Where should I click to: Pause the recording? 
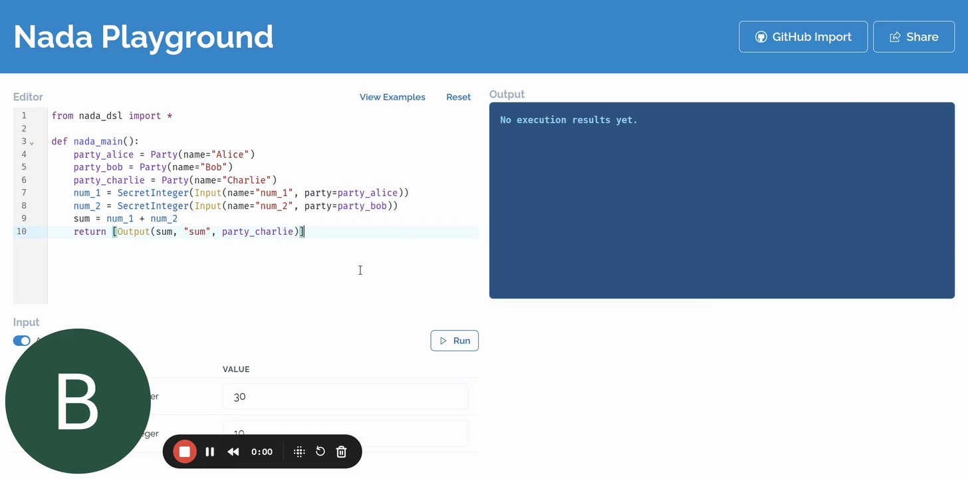tap(210, 452)
